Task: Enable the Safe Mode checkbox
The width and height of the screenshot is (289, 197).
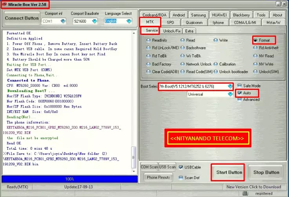Action: click(239, 86)
